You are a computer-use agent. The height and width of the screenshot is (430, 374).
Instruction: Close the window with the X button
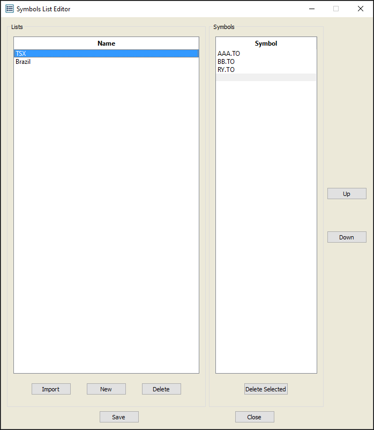point(361,9)
